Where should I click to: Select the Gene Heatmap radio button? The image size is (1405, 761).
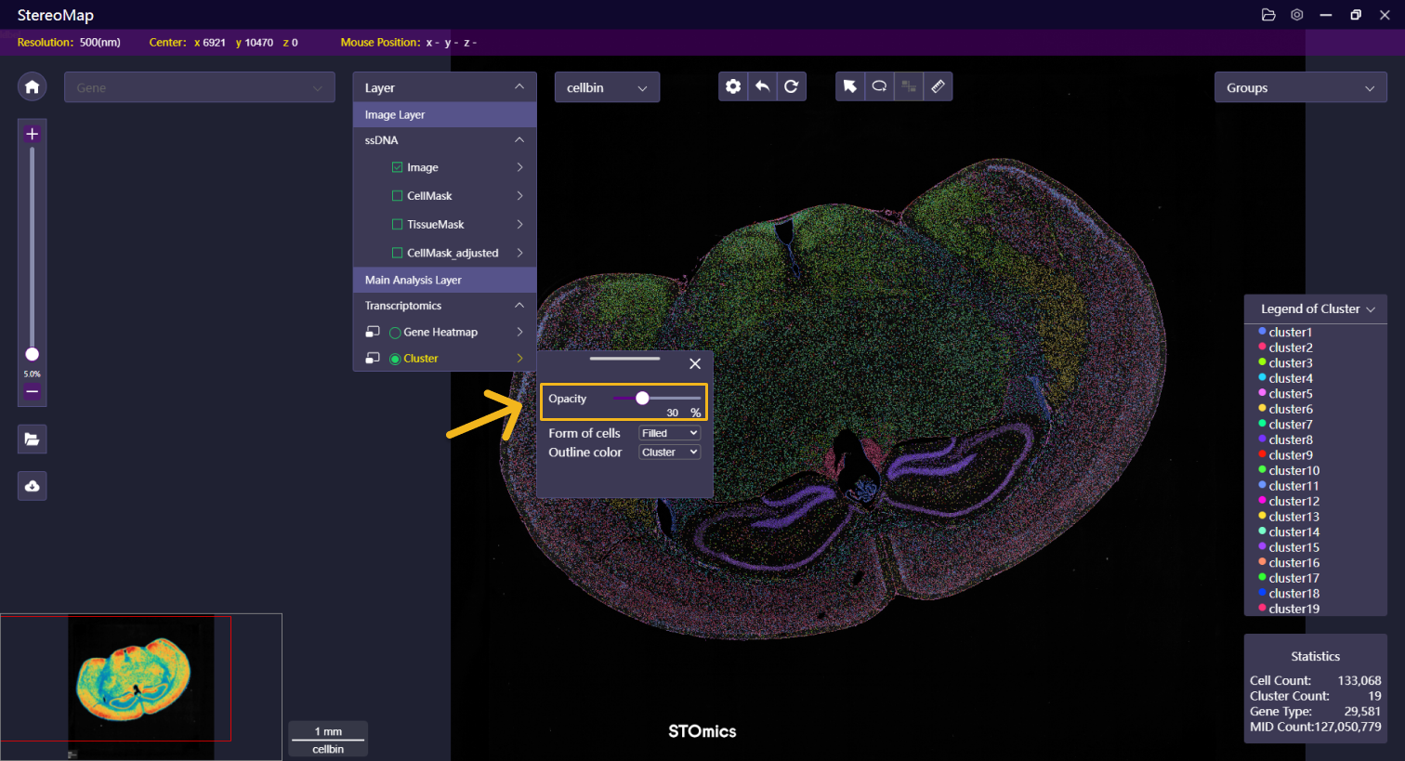[395, 333]
